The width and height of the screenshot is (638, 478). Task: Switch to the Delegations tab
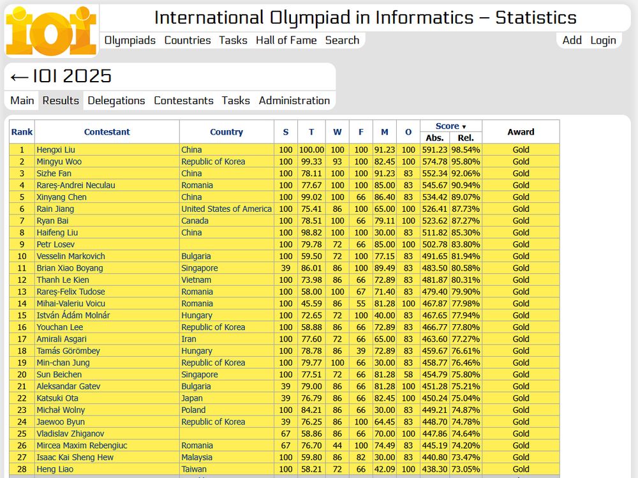click(x=116, y=101)
